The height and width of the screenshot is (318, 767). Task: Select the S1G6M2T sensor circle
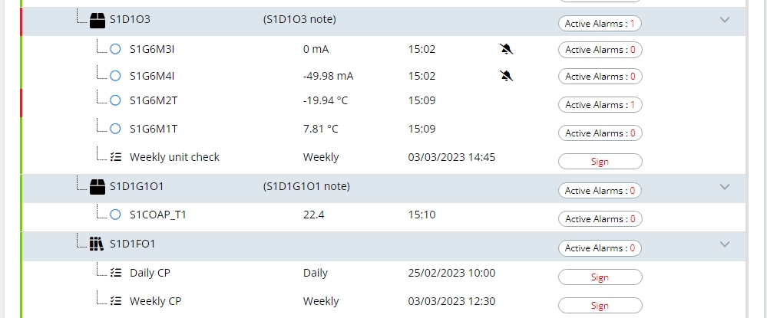pos(116,100)
